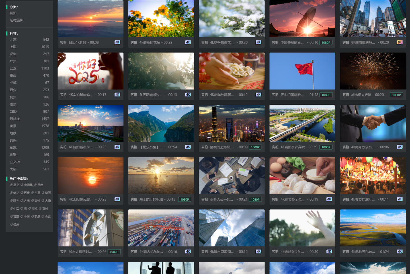Click the 4K badge on 4K新年热腾腾 card
The image size is (410, 274).
tap(259, 95)
